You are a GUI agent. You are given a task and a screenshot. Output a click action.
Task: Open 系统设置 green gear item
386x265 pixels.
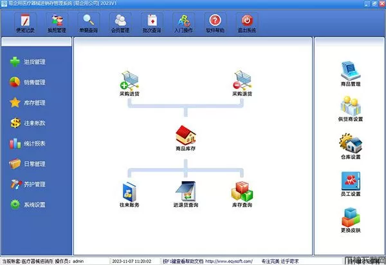[28, 204]
